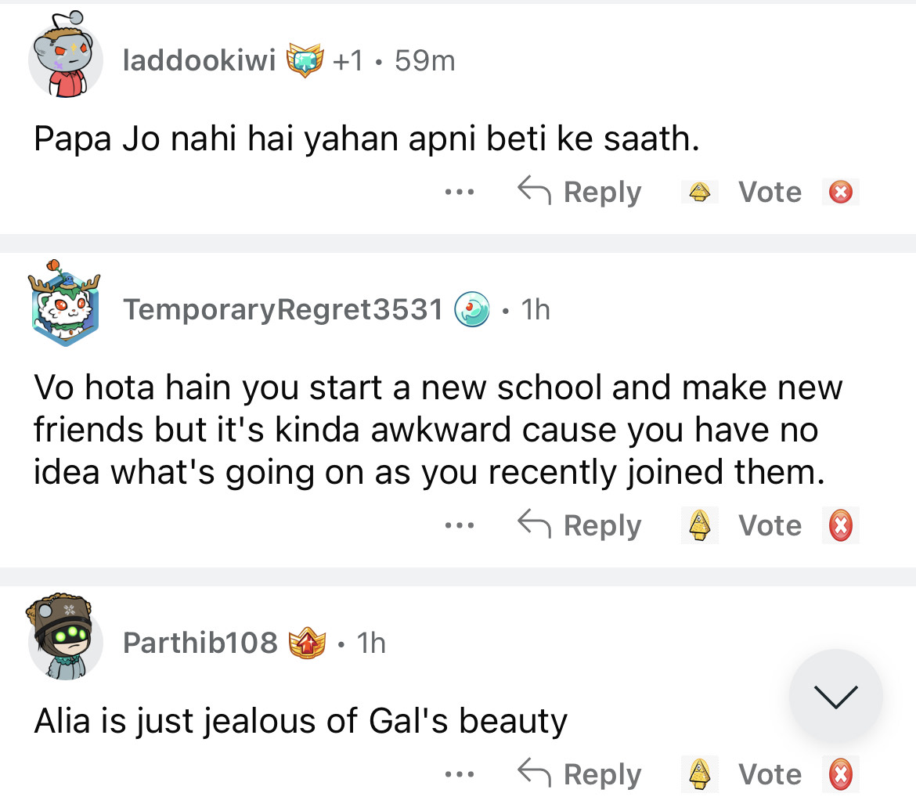Downvote laddookiwi's comment with red icon
Viewport: 916px width, 811px height.
(x=841, y=192)
